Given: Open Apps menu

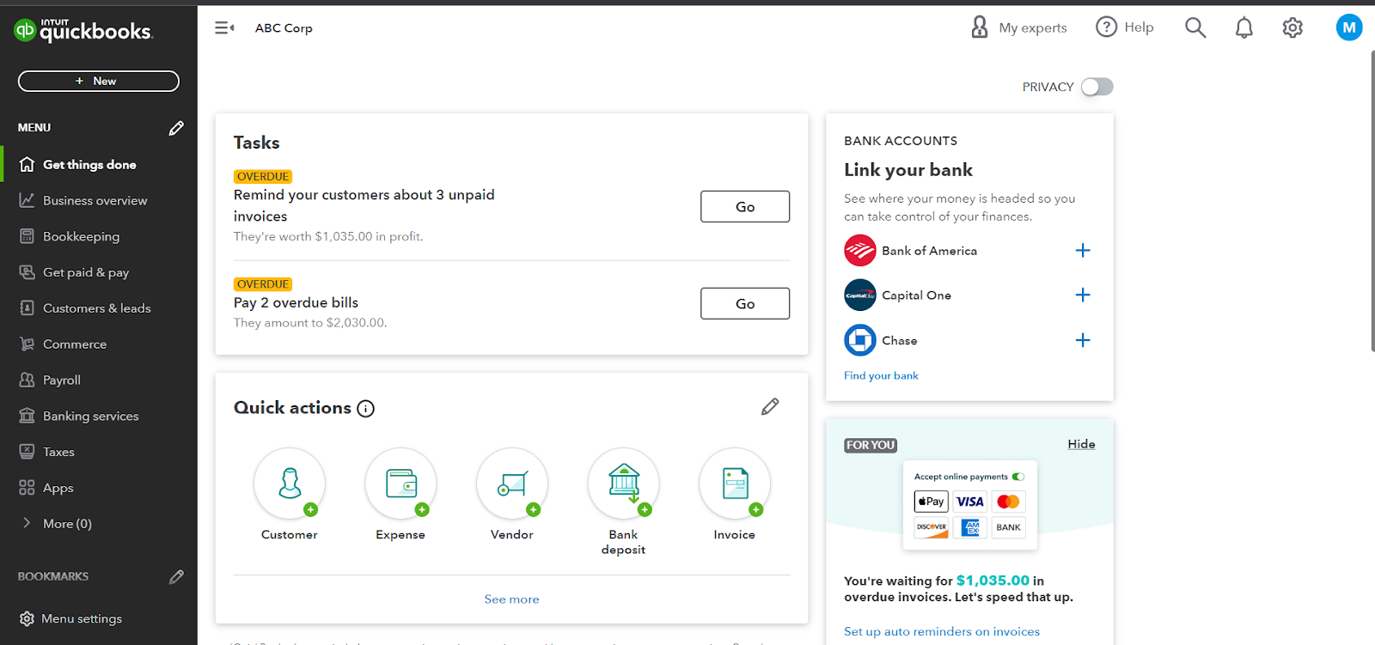Looking at the screenshot, I should (x=58, y=488).
